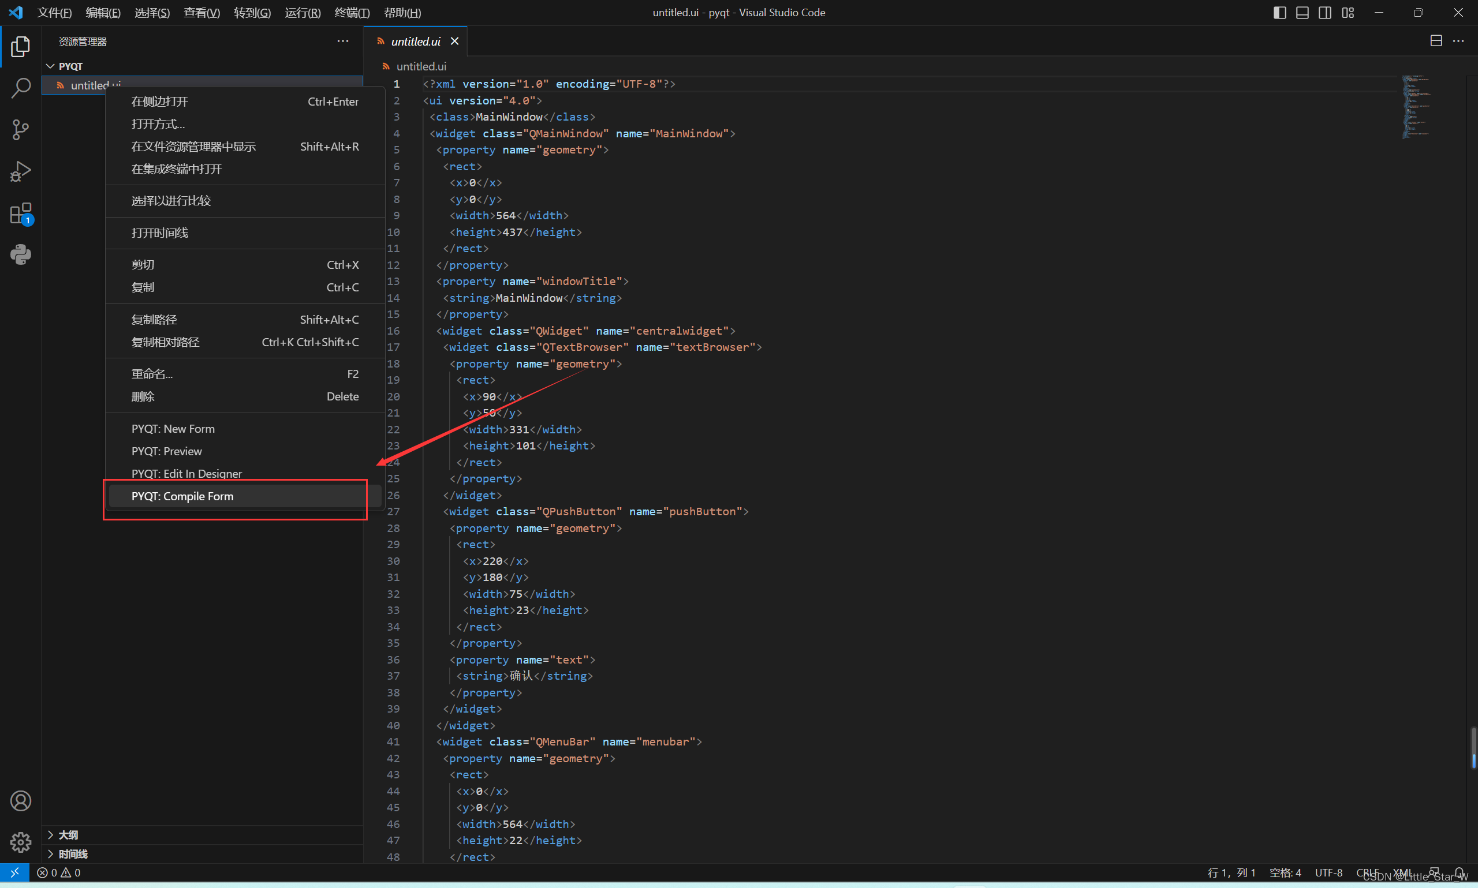
Task: Click line number 27 in the gutter
Action: pos(393,512)
